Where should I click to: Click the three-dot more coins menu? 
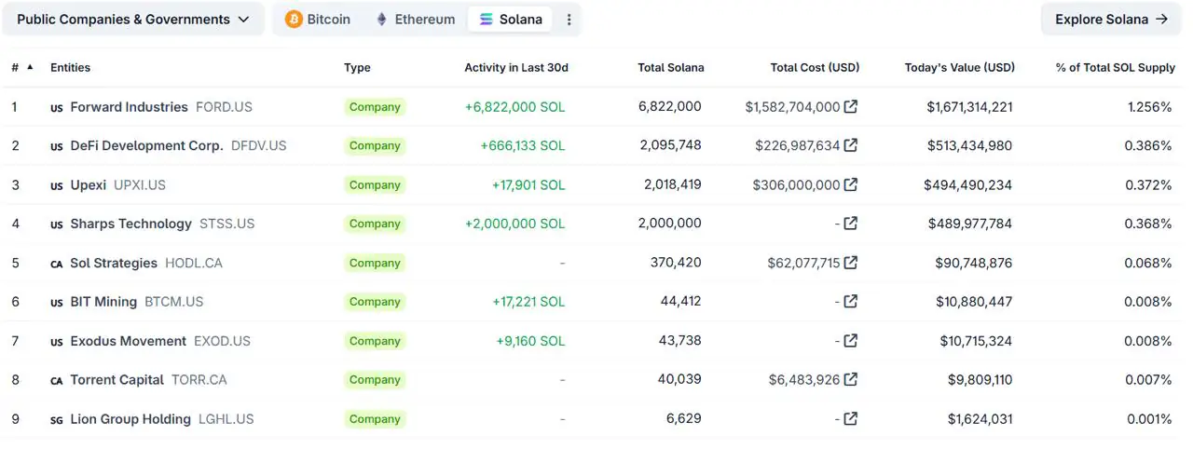coord(569,20)
